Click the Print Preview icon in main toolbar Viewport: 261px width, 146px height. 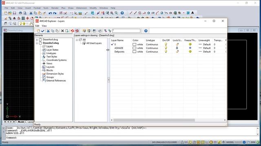click(25, 13)
